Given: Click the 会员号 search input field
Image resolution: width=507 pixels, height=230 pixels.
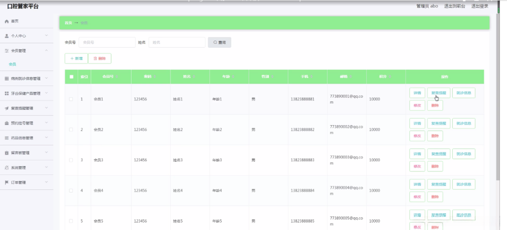Looking at the screenshot, I should click(x=107, y=42).
